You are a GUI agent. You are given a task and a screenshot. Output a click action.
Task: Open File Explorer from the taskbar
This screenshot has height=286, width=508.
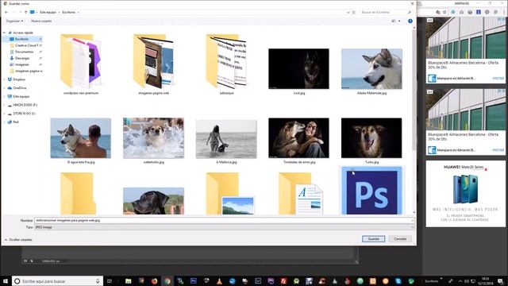coord(129,281)
